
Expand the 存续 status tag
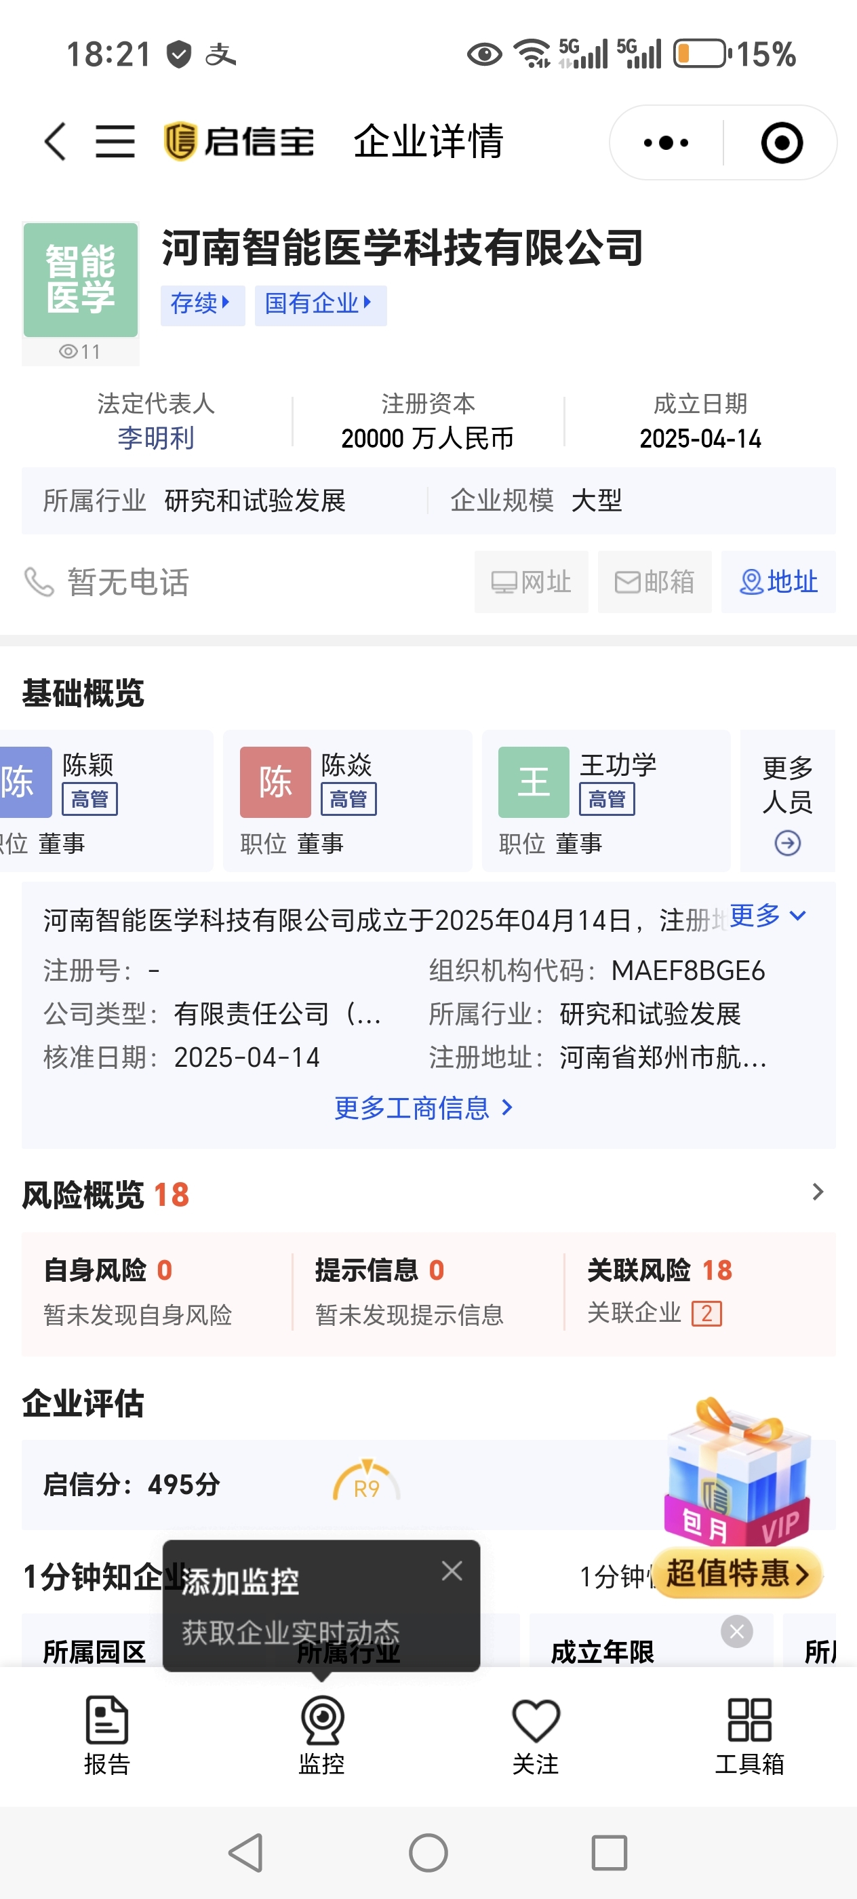click(203, 305)
